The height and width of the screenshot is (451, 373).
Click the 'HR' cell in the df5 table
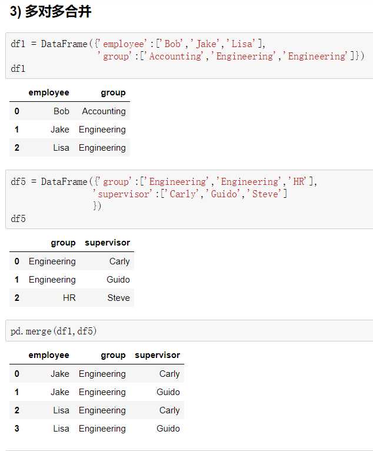[x=69, y=298]
